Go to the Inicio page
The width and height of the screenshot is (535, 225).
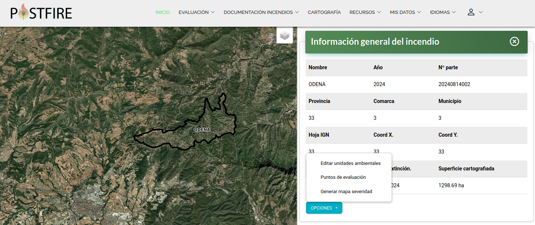(163, 12)
